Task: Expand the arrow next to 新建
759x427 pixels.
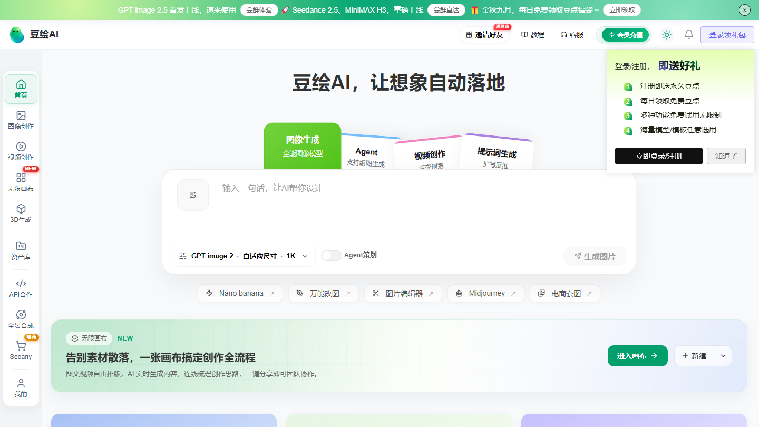Action: click(723, 356)
